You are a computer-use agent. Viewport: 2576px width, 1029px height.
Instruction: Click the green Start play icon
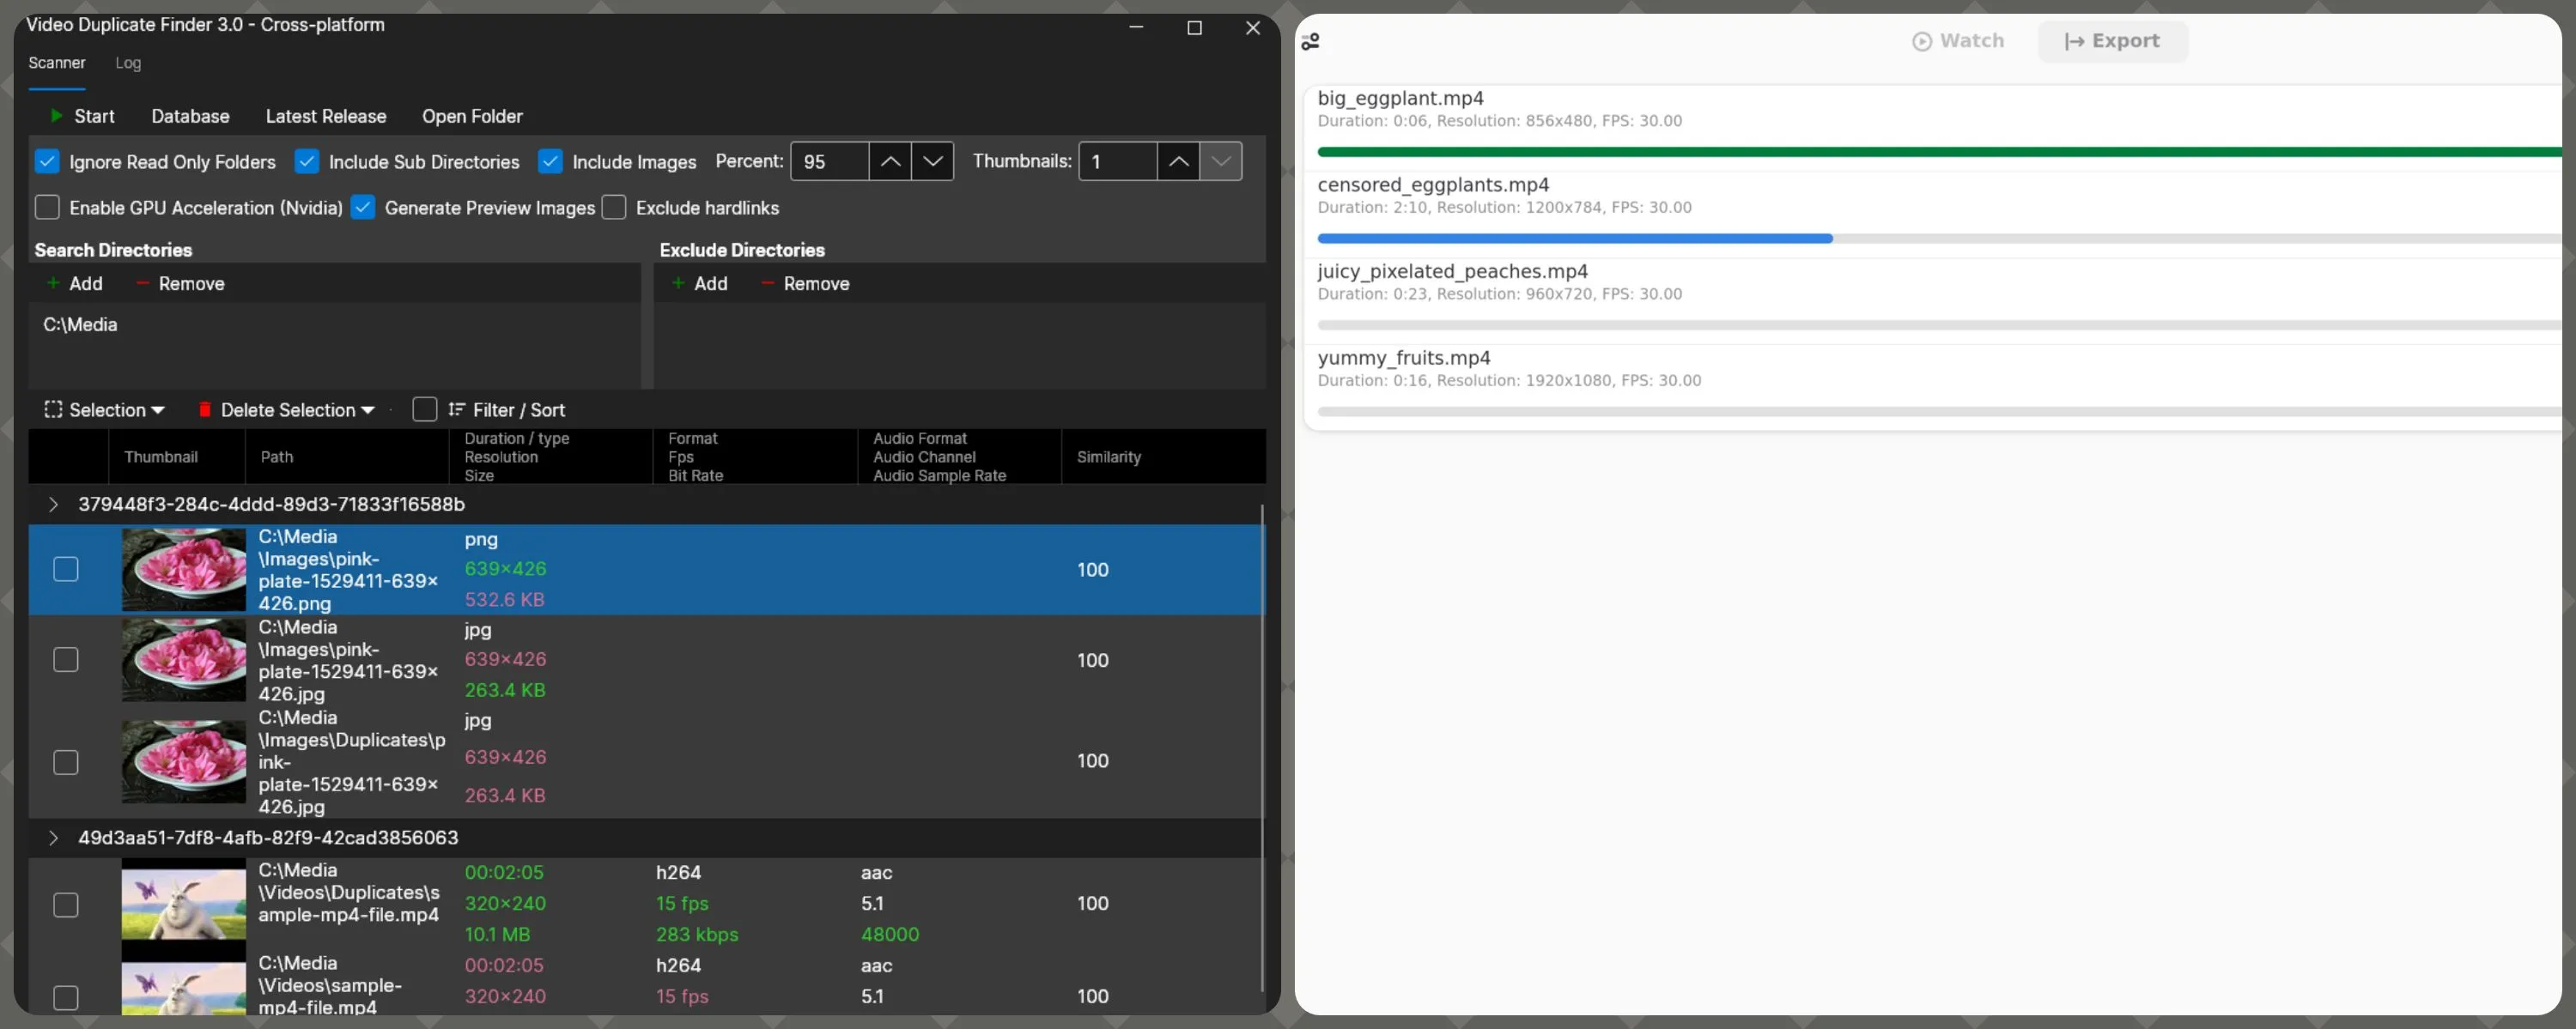point(57,116)
